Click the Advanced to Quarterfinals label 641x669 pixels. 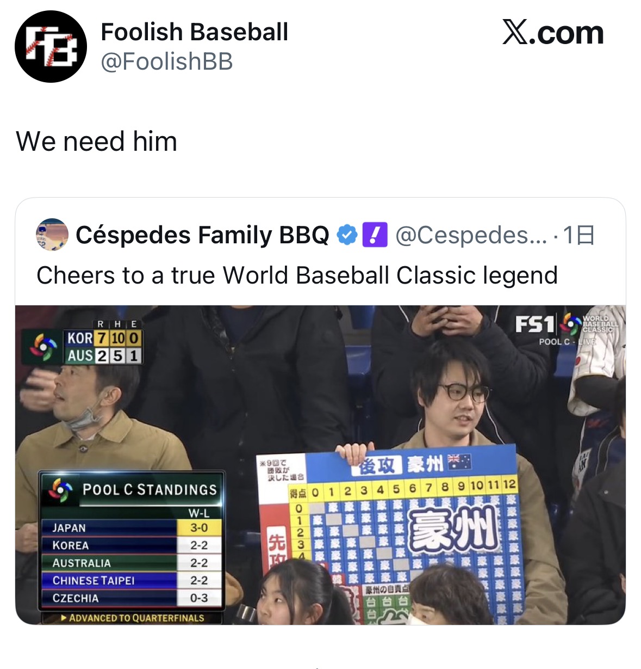132,618
